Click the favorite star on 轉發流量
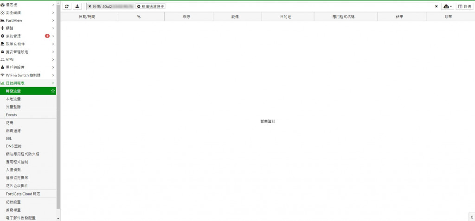The image size is (475, 221). 53,91
